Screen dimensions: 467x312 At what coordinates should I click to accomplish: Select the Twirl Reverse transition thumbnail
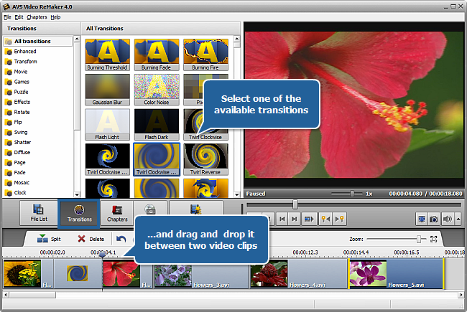205,159
